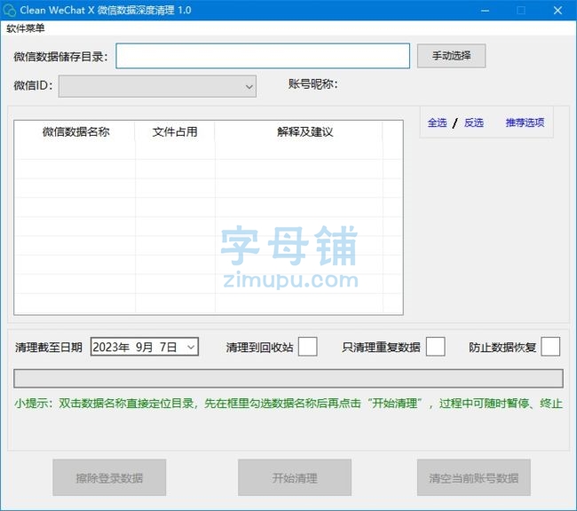The height and width of the screenshot is (511, 577).
Task: Click the 擦除登录数据 button
Action: coord(109,477)
